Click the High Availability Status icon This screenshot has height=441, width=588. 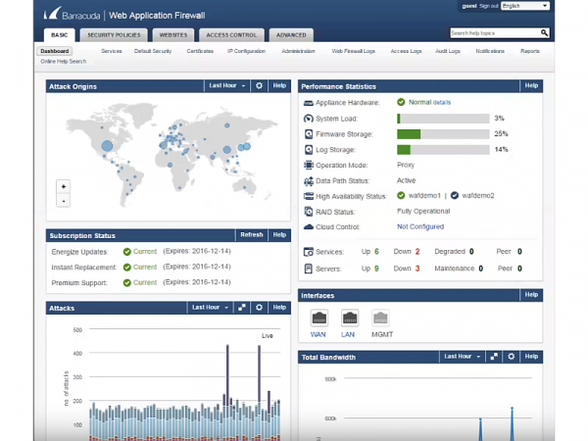pos(309,196)
